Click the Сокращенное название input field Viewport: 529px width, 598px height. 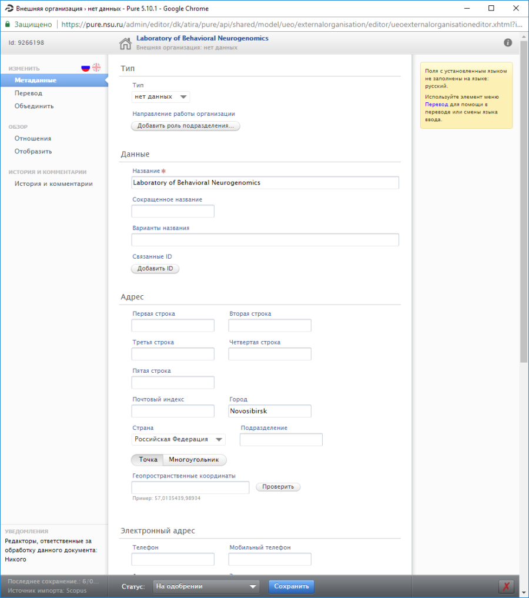point(173,211)
